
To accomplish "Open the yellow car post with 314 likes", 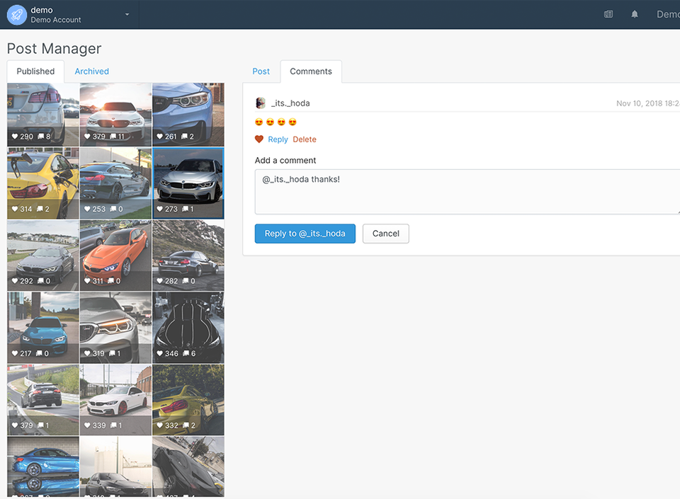I will (43, 183).
